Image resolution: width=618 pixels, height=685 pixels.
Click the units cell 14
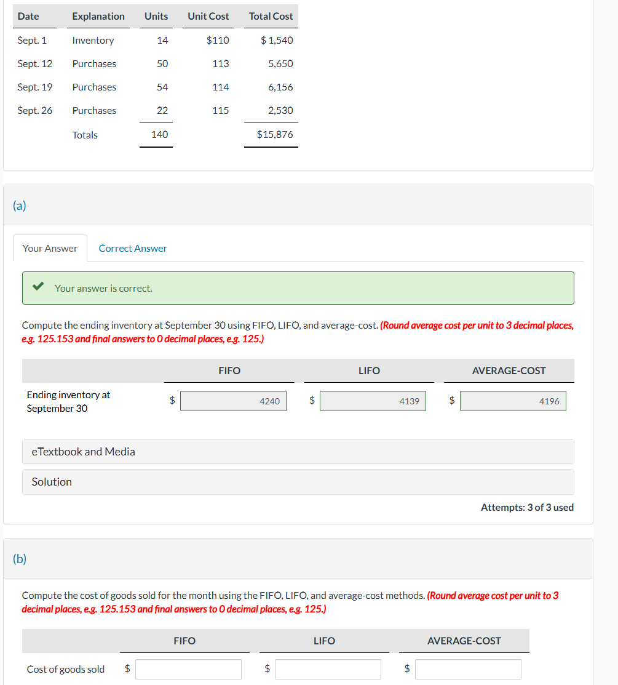(x=162, y=40)
